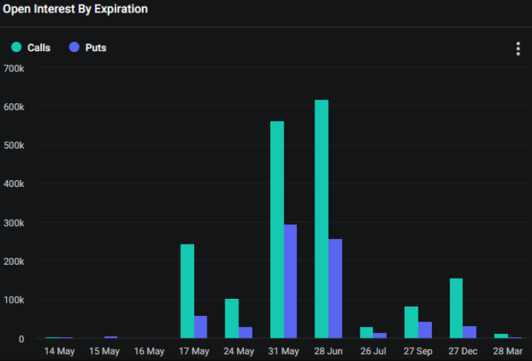Toggle the Puts series in legend
This screenshot has height=361, width=532.
[x=88, y=47]
